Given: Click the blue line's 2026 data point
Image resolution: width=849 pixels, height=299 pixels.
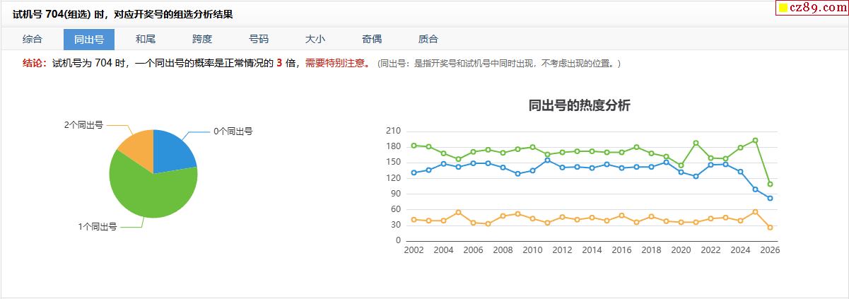Looking at the screenshot, I should pyautogui.click(x=770, y=198).
